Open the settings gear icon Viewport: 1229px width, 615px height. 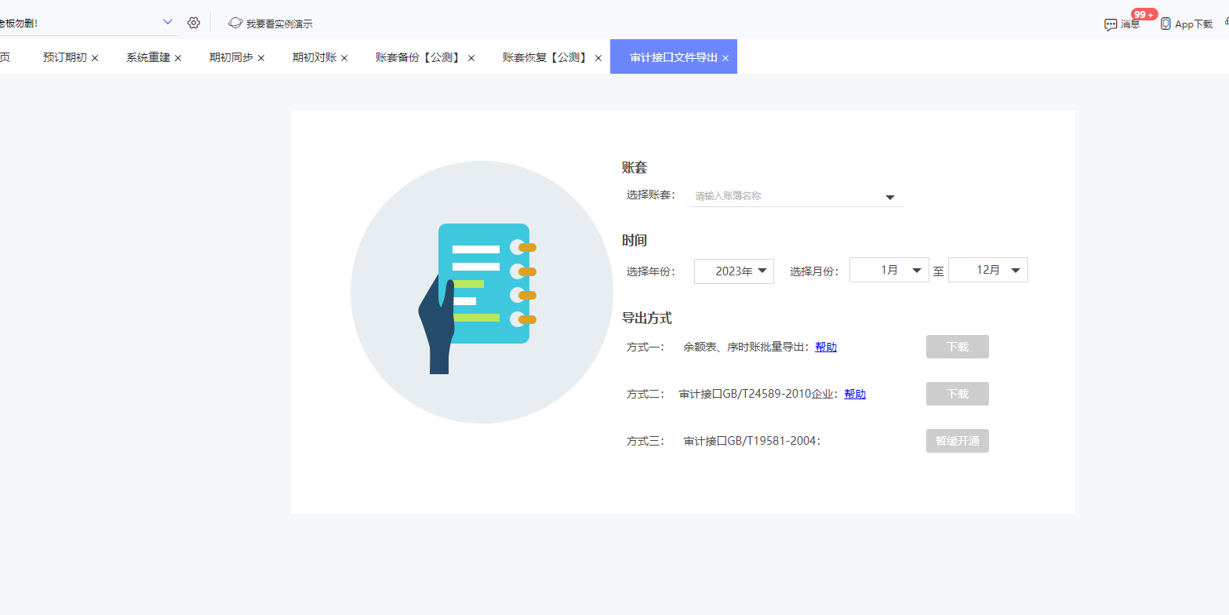194,23
